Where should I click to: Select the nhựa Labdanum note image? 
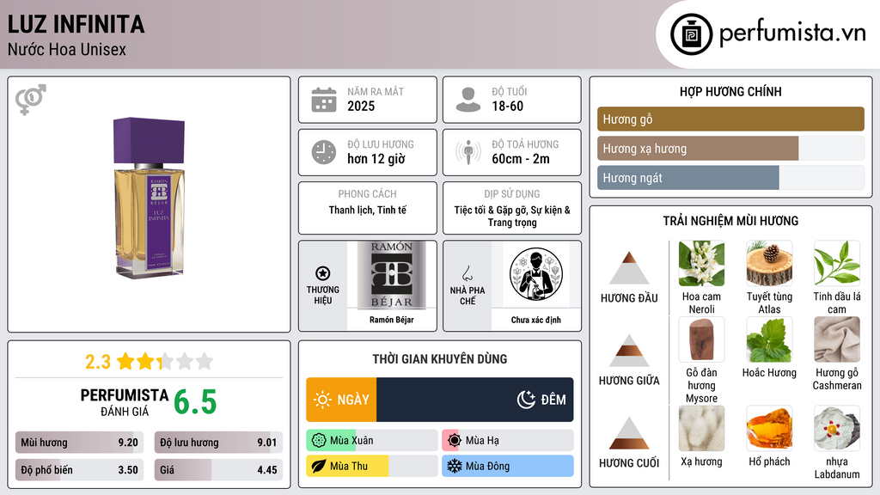837,429
